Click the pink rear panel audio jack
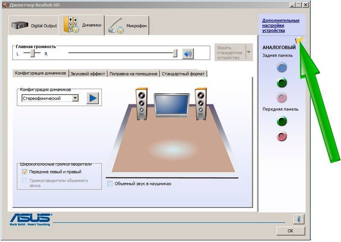Image resolution: width=341 pixels, height=242 pixels. click(x=282, y=97)
